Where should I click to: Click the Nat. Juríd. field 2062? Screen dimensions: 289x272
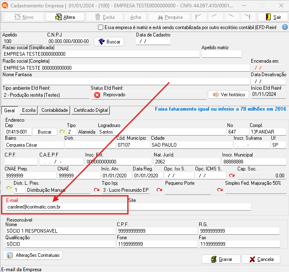pyautogui.click(x=187, y=162)
